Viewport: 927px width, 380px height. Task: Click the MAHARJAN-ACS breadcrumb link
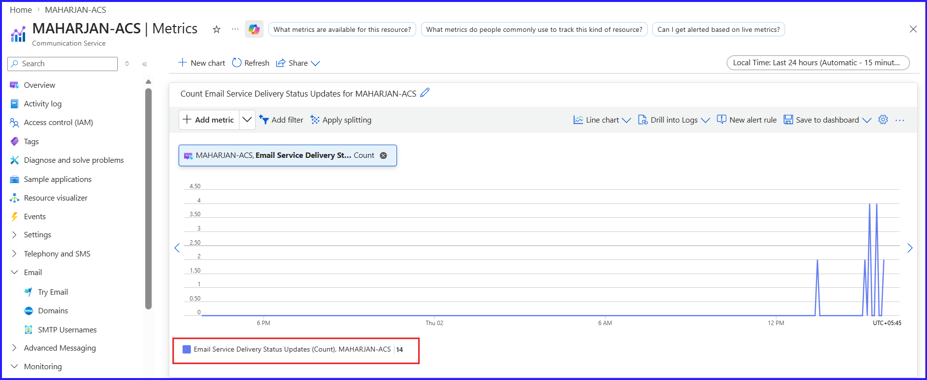[76, 10]
